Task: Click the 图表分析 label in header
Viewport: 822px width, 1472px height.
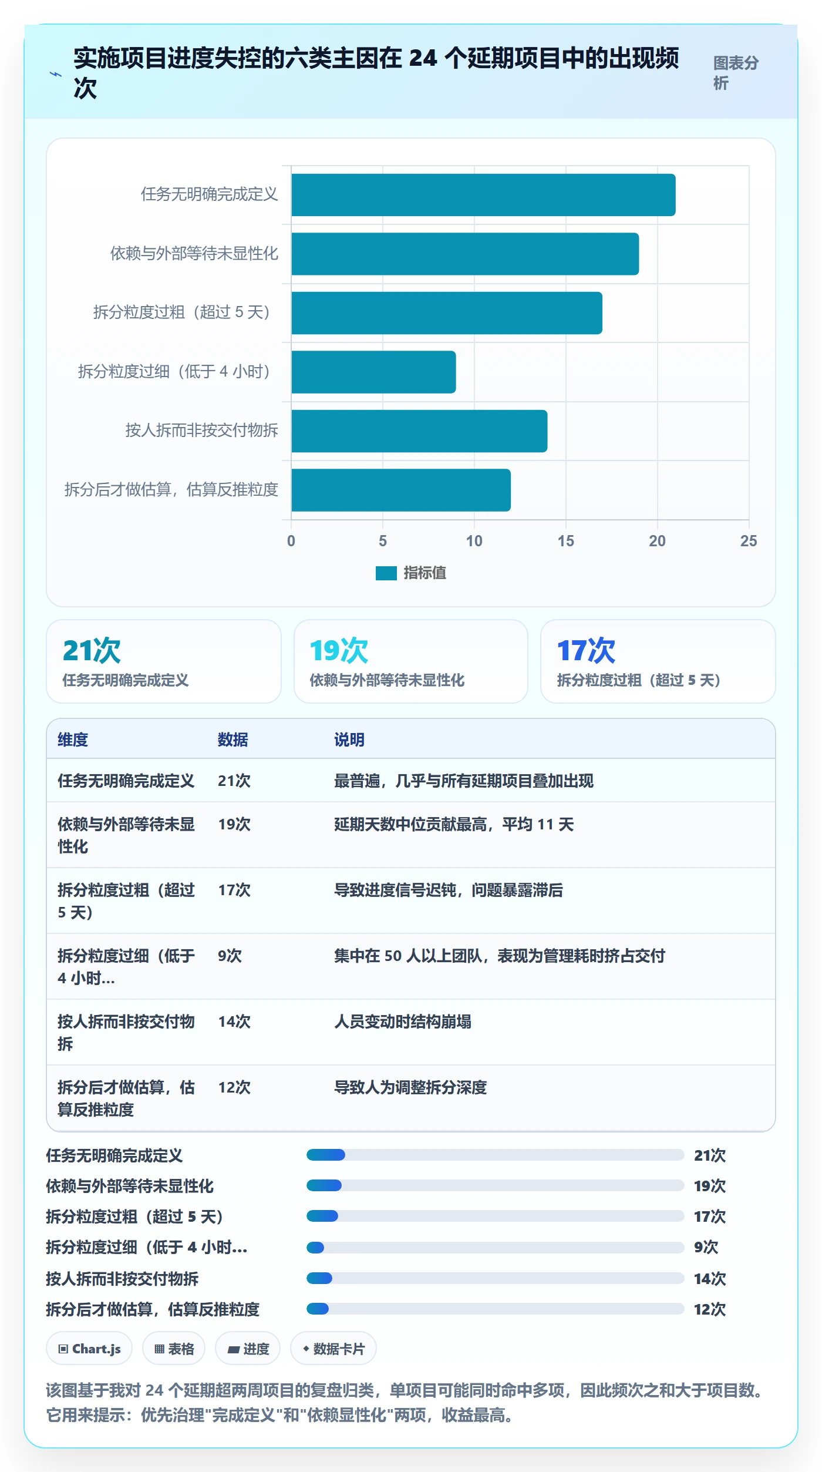Action: 736,73
